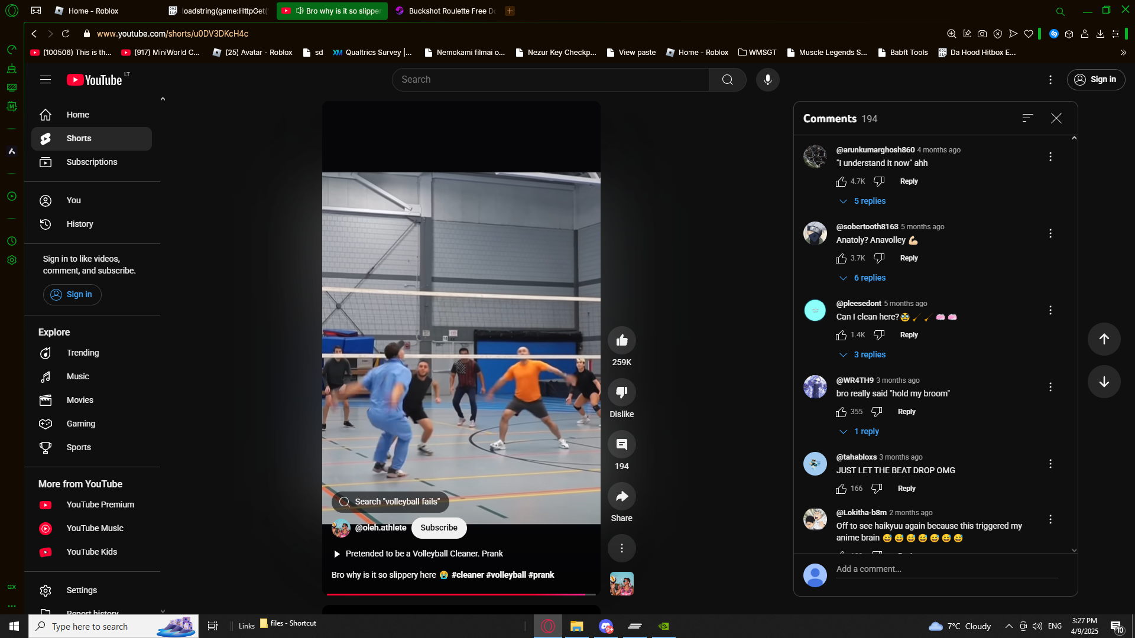Start voice search with the microphone

click(767, 80)
